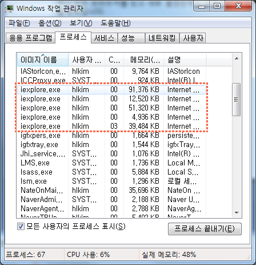Switch to the 응용 프로그램 tab
This screenshot has width=256, height=265.
30,38
